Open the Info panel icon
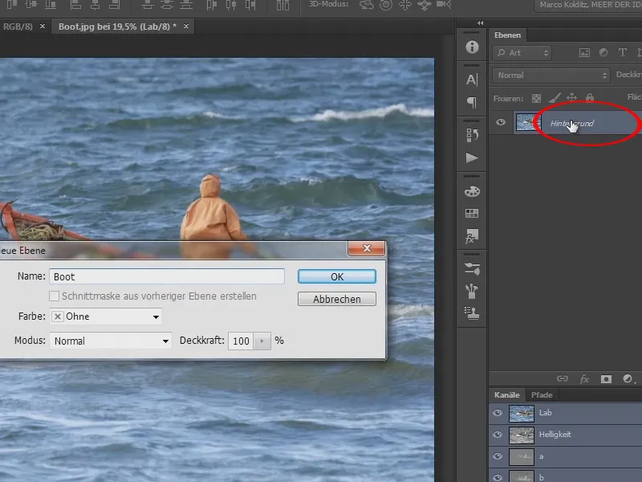Viewport: 642px width, 482px height. click(472, 47)
